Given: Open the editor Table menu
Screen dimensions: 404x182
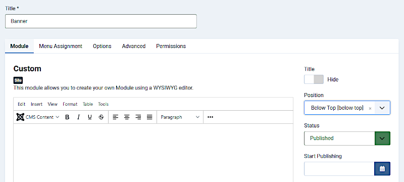Looking at the screenshot, I should point(88,104).
